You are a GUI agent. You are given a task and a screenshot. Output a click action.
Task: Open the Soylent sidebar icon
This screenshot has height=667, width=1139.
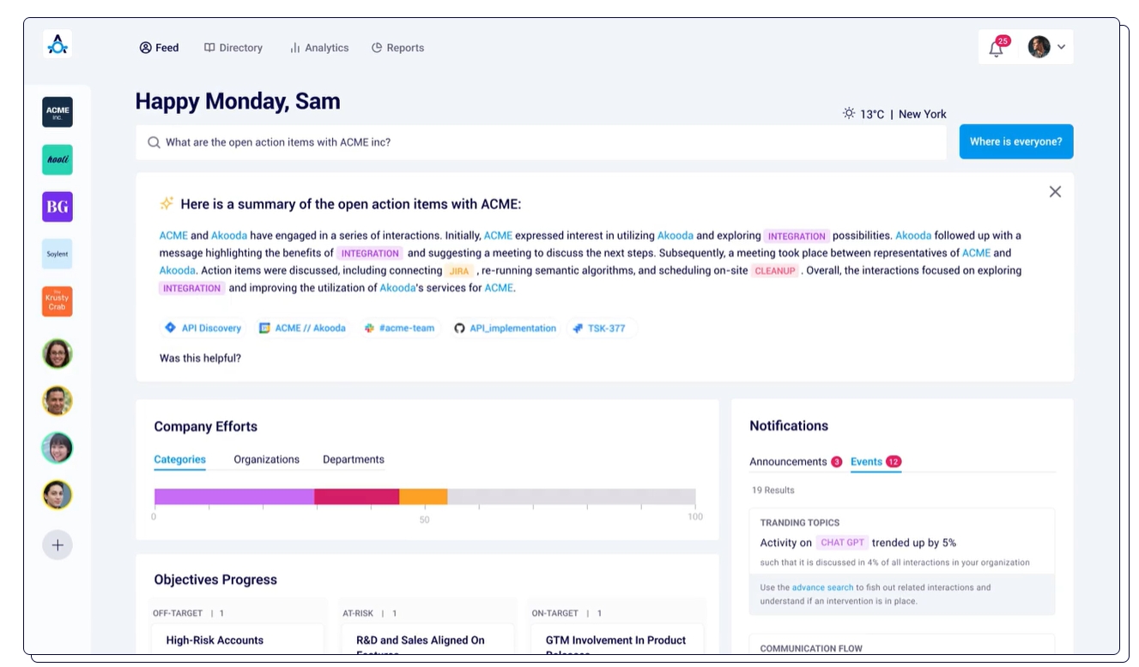[x=58, y=254]
